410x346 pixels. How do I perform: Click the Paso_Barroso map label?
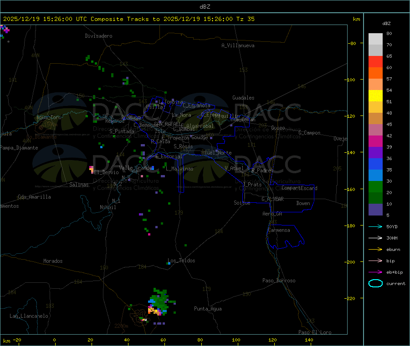click(x=279, y=281)
